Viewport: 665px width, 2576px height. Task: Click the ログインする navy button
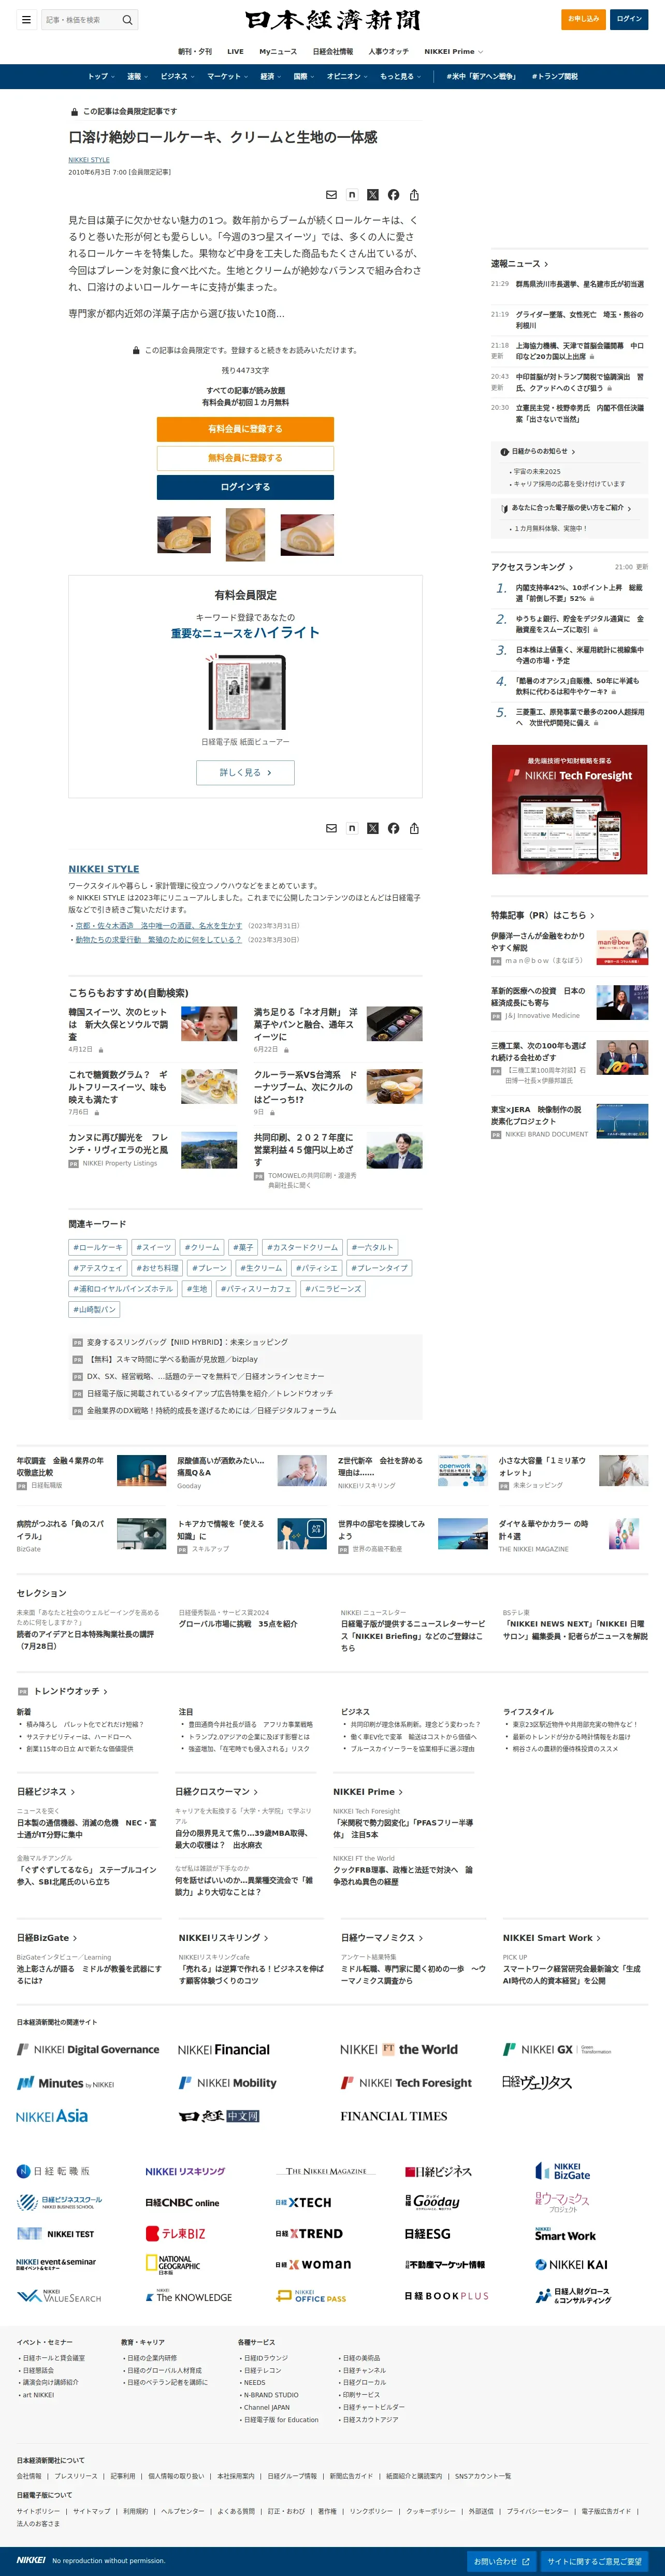pyautogui.click(x=245, y=487)
